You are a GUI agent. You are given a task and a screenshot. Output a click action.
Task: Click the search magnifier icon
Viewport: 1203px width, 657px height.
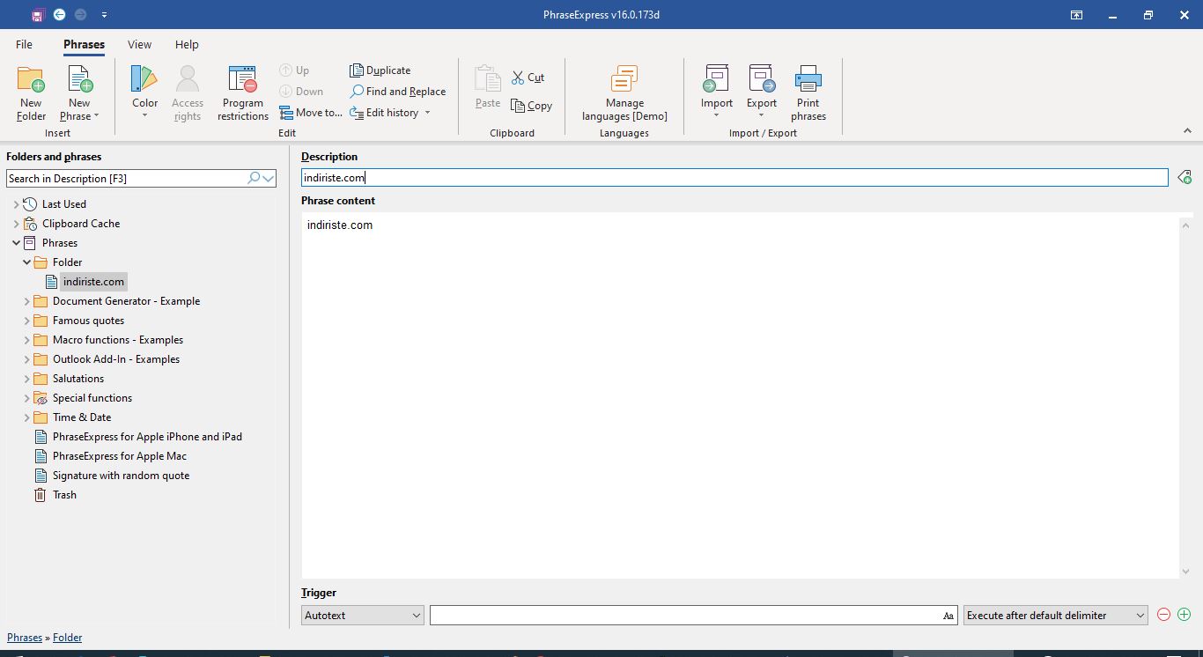tap(254, 178)
